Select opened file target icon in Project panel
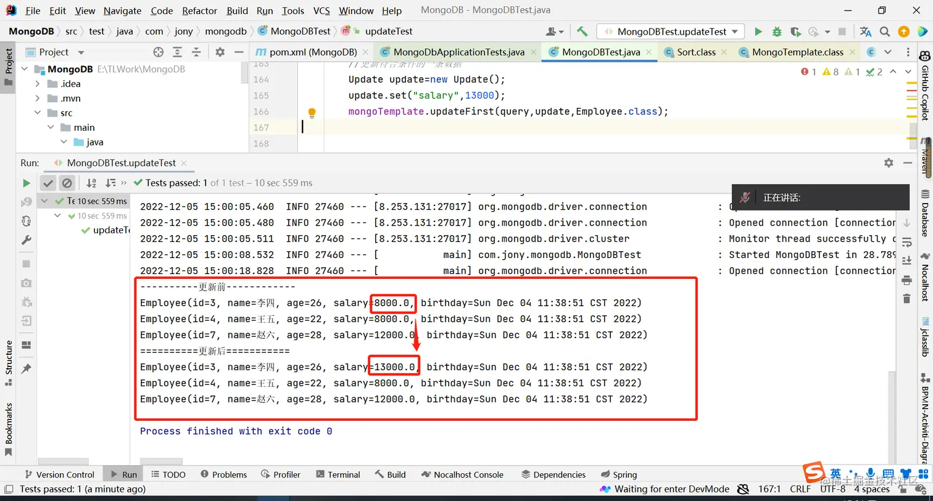This screenshot has height=501, width=933. click(159, 52)
